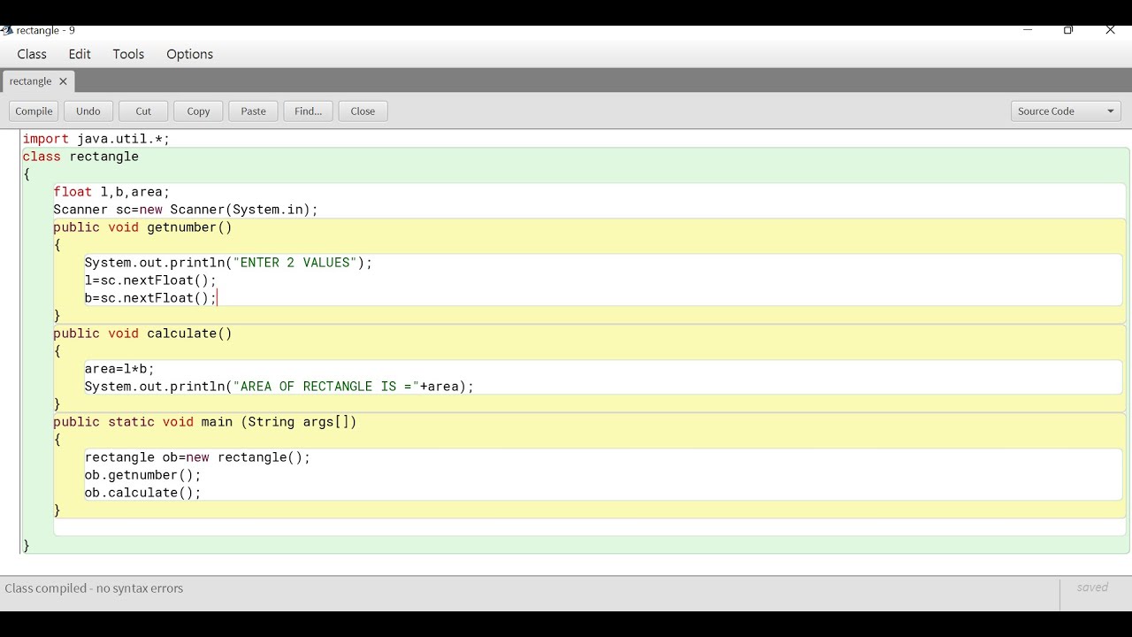Viewport: 1132px width, 637px height.
Task: Click the Scanner sc=new Scanner(System.in) line
Action: 186,210
